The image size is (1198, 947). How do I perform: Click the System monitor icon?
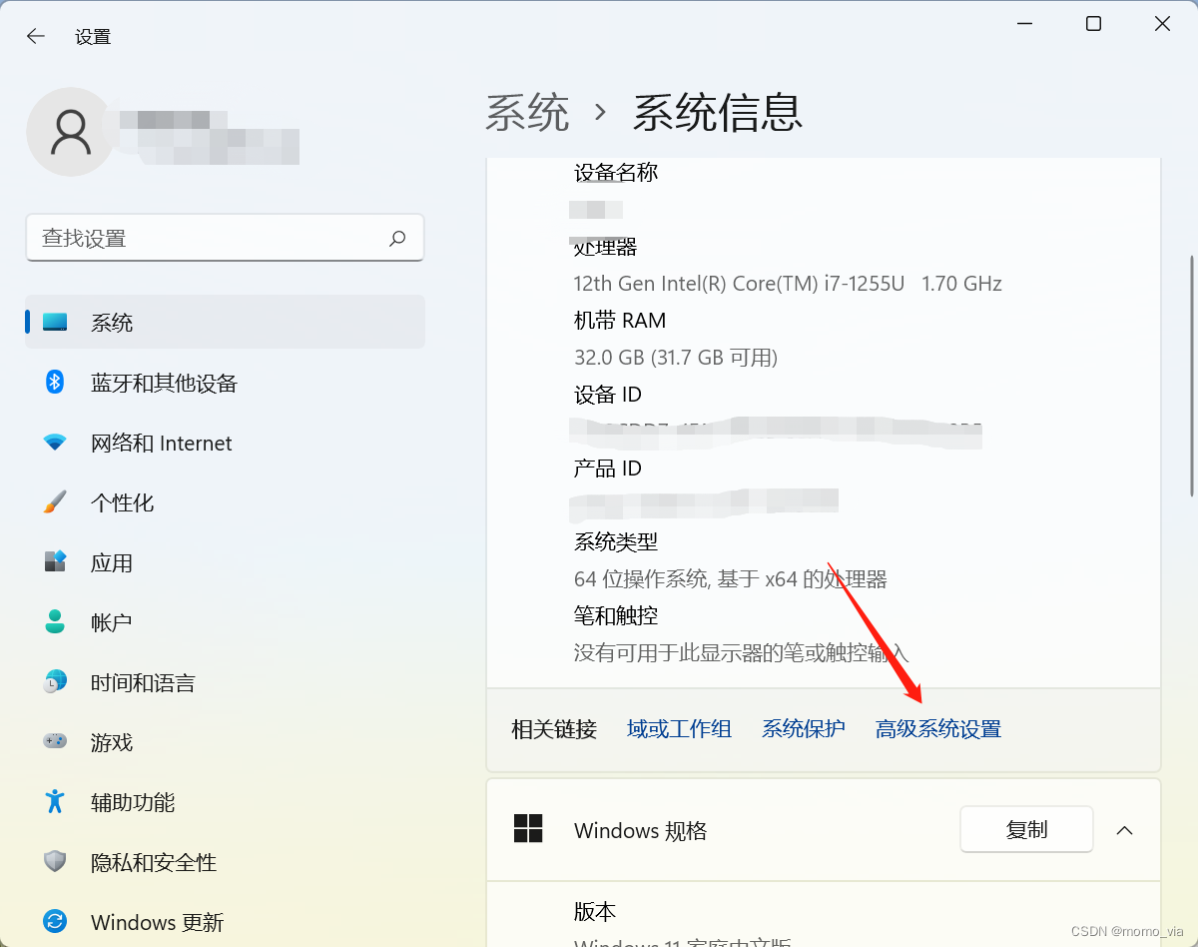click(x=55, y=323)
